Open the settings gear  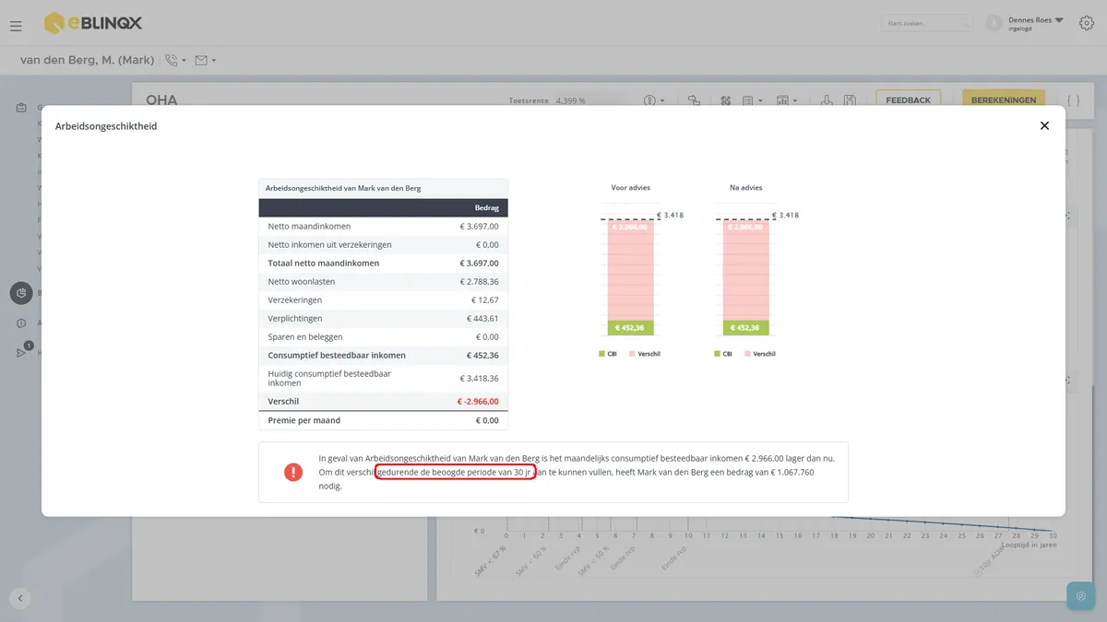(1087, 23)
